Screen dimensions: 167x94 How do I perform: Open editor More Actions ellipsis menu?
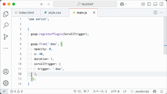pyautogui.click(x=162, y=13)
